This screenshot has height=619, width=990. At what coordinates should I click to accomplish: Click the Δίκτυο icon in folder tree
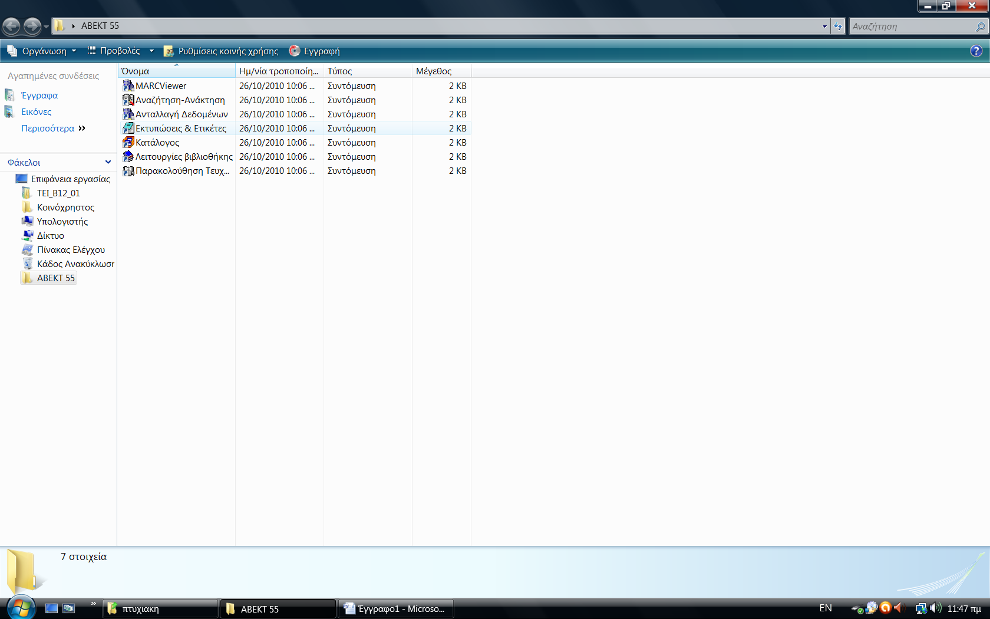pos(27,235)
